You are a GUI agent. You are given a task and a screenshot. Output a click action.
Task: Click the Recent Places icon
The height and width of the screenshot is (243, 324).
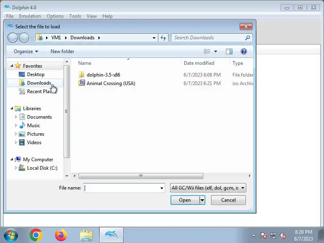[x=22, y=92]
